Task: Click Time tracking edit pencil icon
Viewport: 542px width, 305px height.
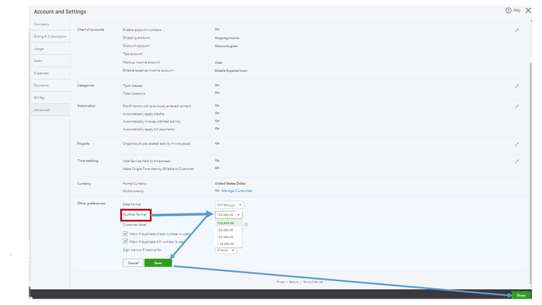Action: 517,162
